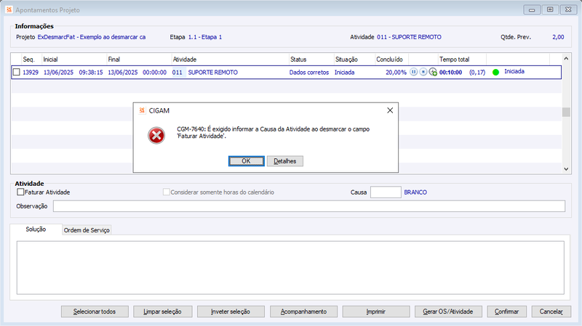The image size is (582, 326).
Task: Toggle Considerar somente horas do calendário
Action: coord(167,192)
